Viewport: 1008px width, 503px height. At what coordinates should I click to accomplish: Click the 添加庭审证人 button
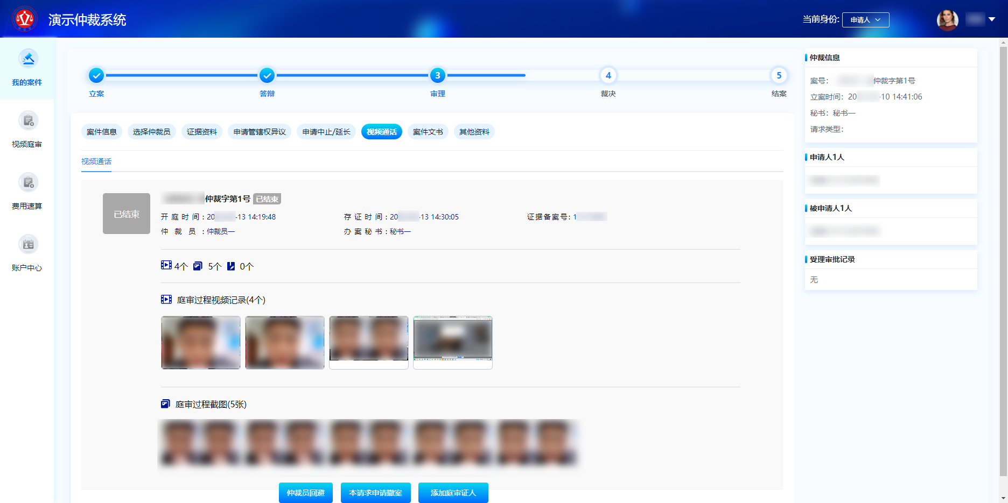[x=453, y=493]
